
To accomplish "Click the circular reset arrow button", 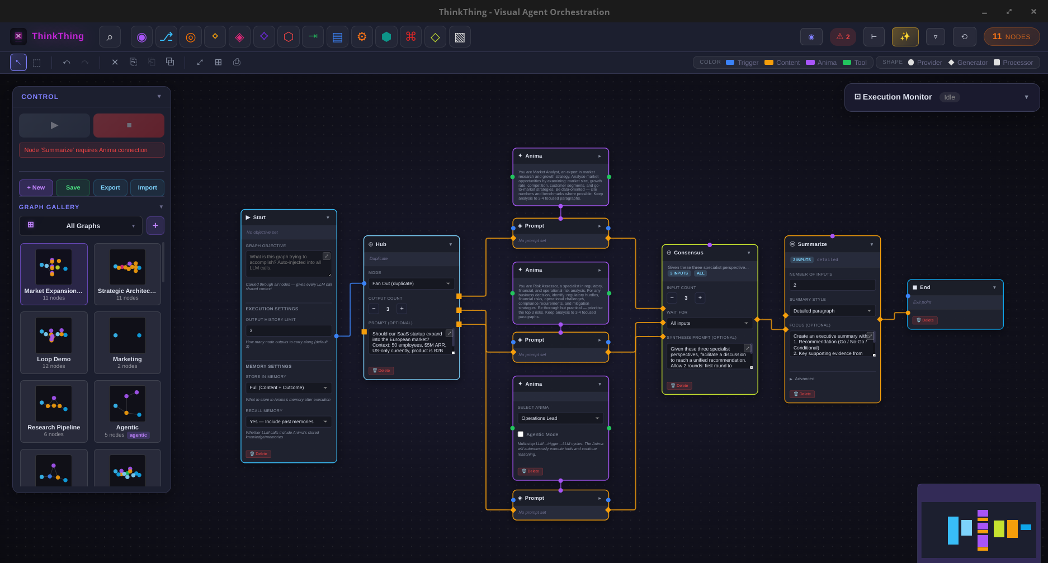I will coord(964,37).
